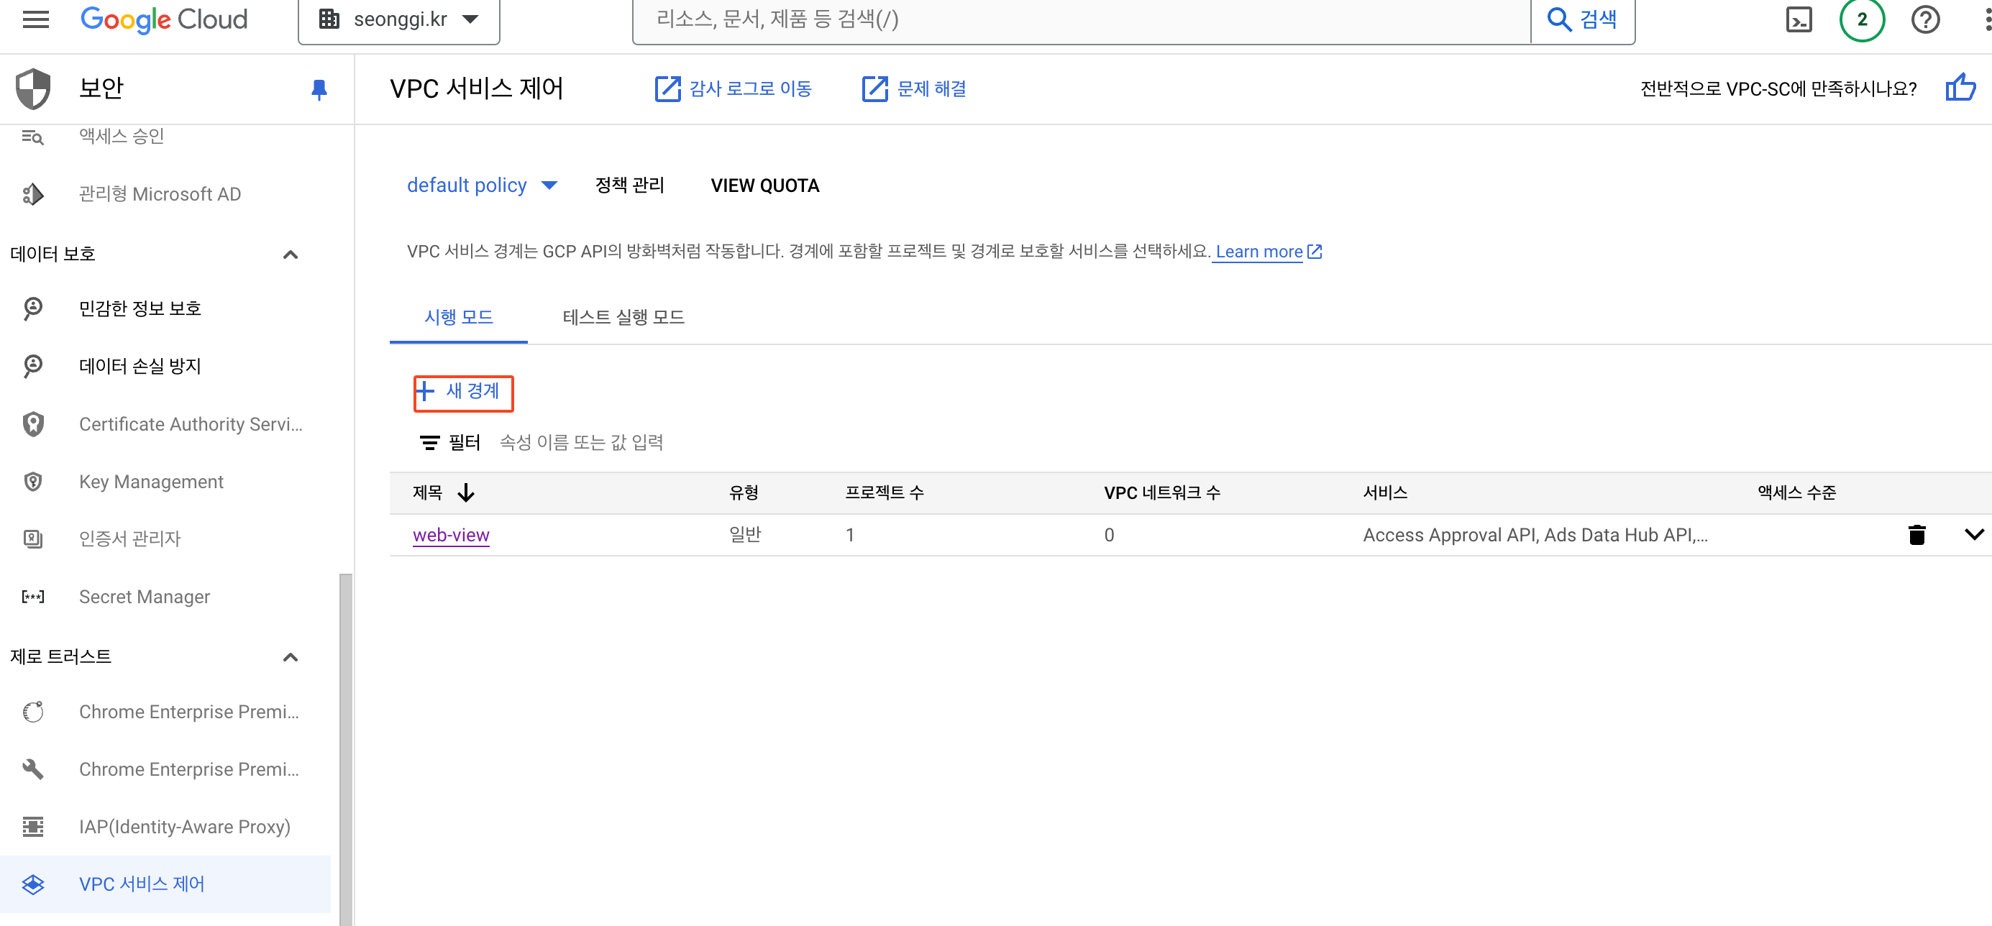Open the seonggi.kr project selector dropdown
The width and height of the screenshot is (1992, 926).
click(x=399, y=19)
